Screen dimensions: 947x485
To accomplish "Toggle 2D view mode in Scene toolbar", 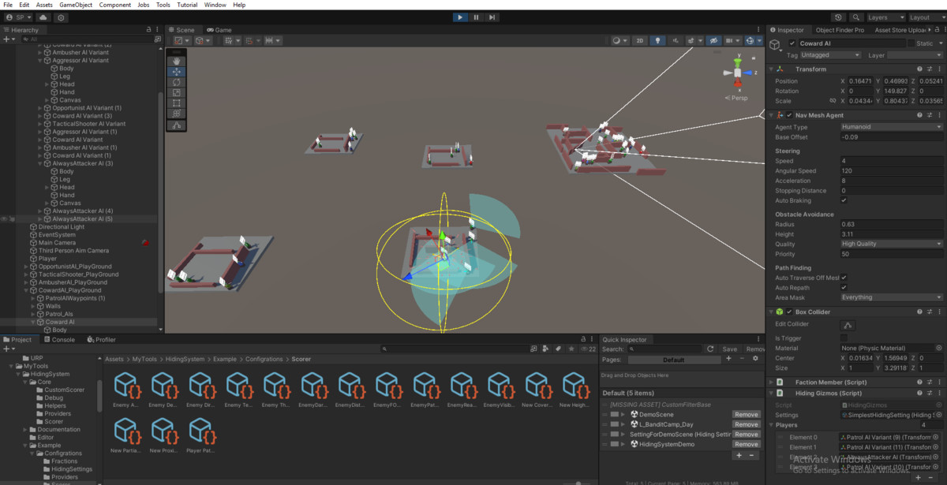I will (x=639, y=40).
